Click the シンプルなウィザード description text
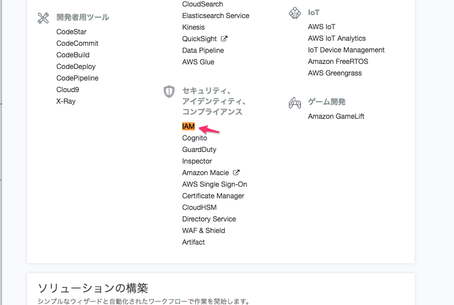The height and width of the screenshot is (305, 454). pyautogui.click(x=143, y=301)
